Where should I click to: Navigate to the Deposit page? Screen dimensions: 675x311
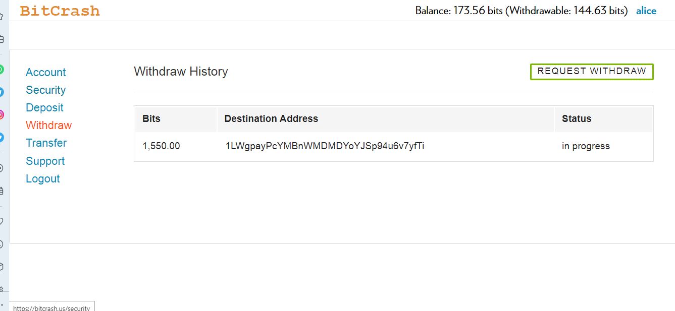pyautogui.click(x=44, y=107)
